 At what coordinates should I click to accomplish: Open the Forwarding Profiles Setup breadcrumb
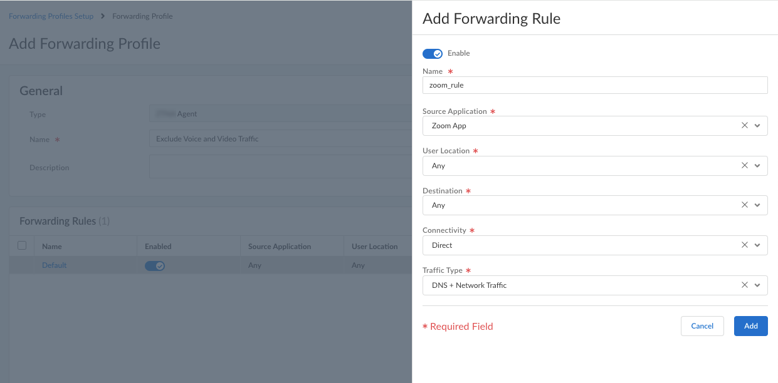click(51, 16)
